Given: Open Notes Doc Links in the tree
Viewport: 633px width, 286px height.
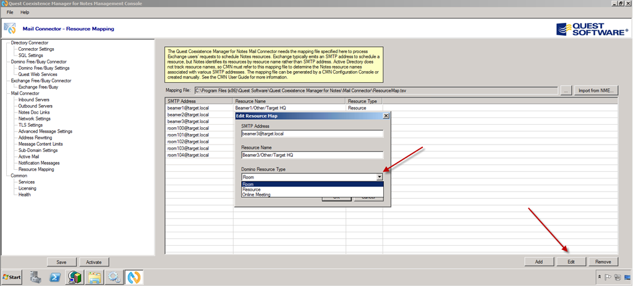Looking at the screenshot, I should click(35, 112).
